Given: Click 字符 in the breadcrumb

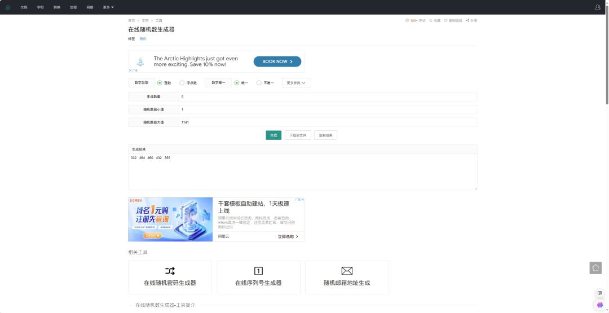Looking at the screenshot, I should [x=145, y=20].
